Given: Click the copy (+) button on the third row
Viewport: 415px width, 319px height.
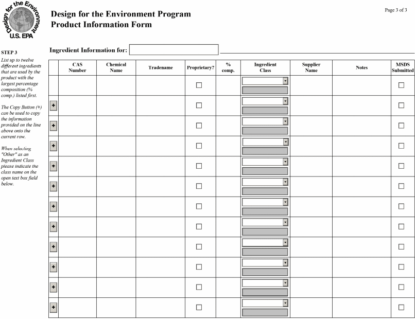Looking at the screenshot, I should click(x=54, y=126).
